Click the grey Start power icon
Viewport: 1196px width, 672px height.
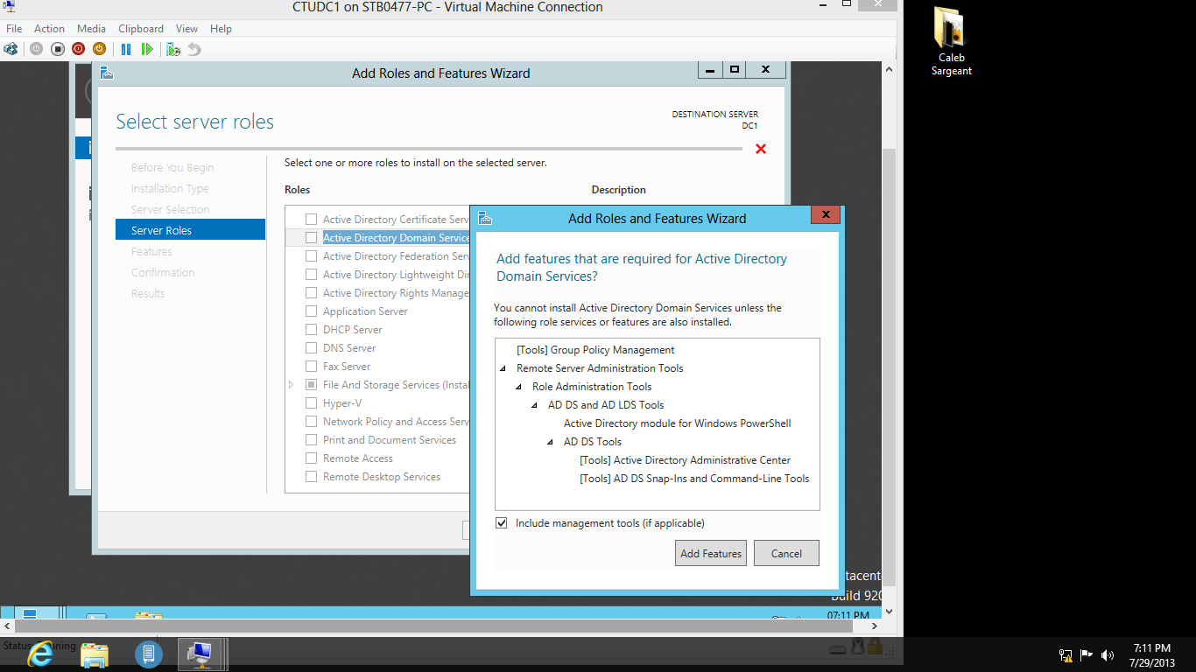pyautogui.click(x=36, y=49)
